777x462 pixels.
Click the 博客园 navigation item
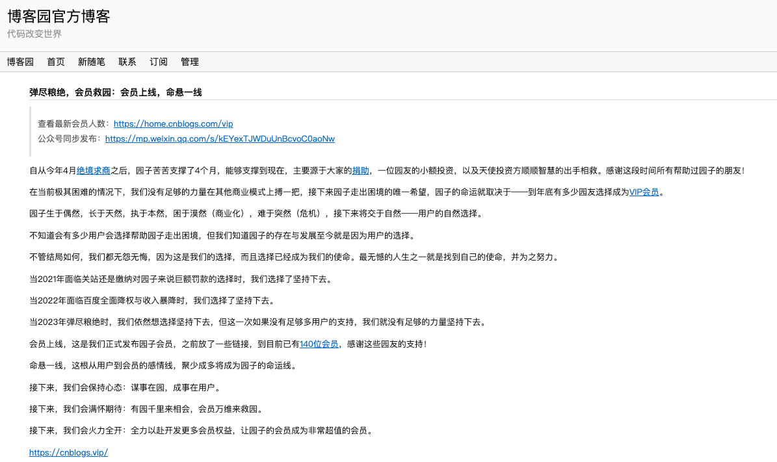[20, 62]
